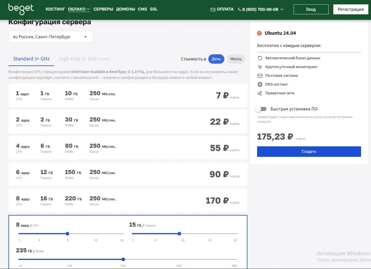The height and width of the screenshot is (269, 371).
Task: Open the beget logo homepage
Action: click(21, 9)
